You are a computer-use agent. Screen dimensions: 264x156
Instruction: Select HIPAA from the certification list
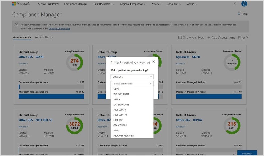pos(116,99)
